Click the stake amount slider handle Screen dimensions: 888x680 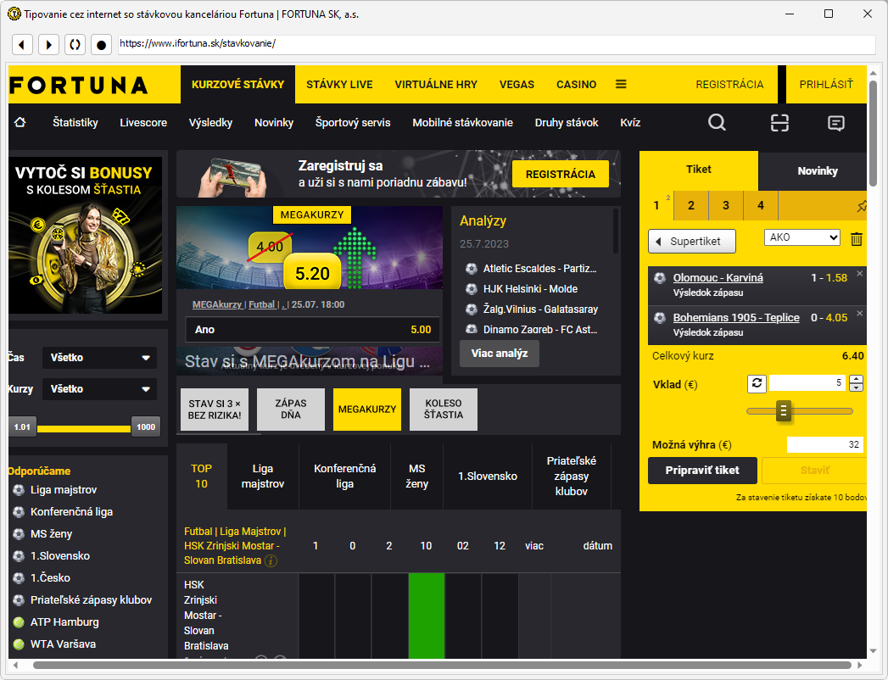tap(784, 411)
